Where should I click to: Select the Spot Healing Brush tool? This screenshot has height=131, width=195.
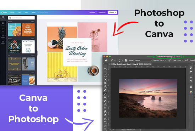pyautogui.click(x=105, y=90)
